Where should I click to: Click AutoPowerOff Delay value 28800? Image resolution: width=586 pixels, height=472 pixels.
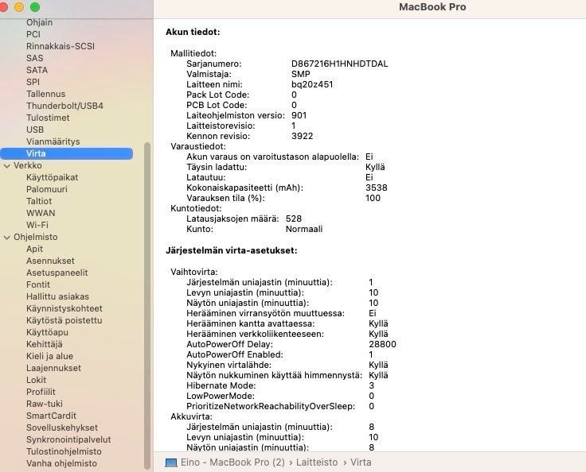click(x=382, y=344)
